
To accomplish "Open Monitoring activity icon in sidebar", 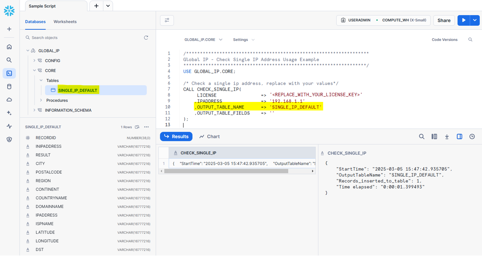I will 9,126.
